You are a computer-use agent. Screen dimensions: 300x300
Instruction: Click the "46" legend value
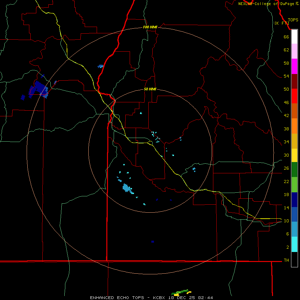(286, 103)
